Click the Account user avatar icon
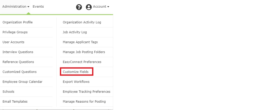 click(89, 7)
